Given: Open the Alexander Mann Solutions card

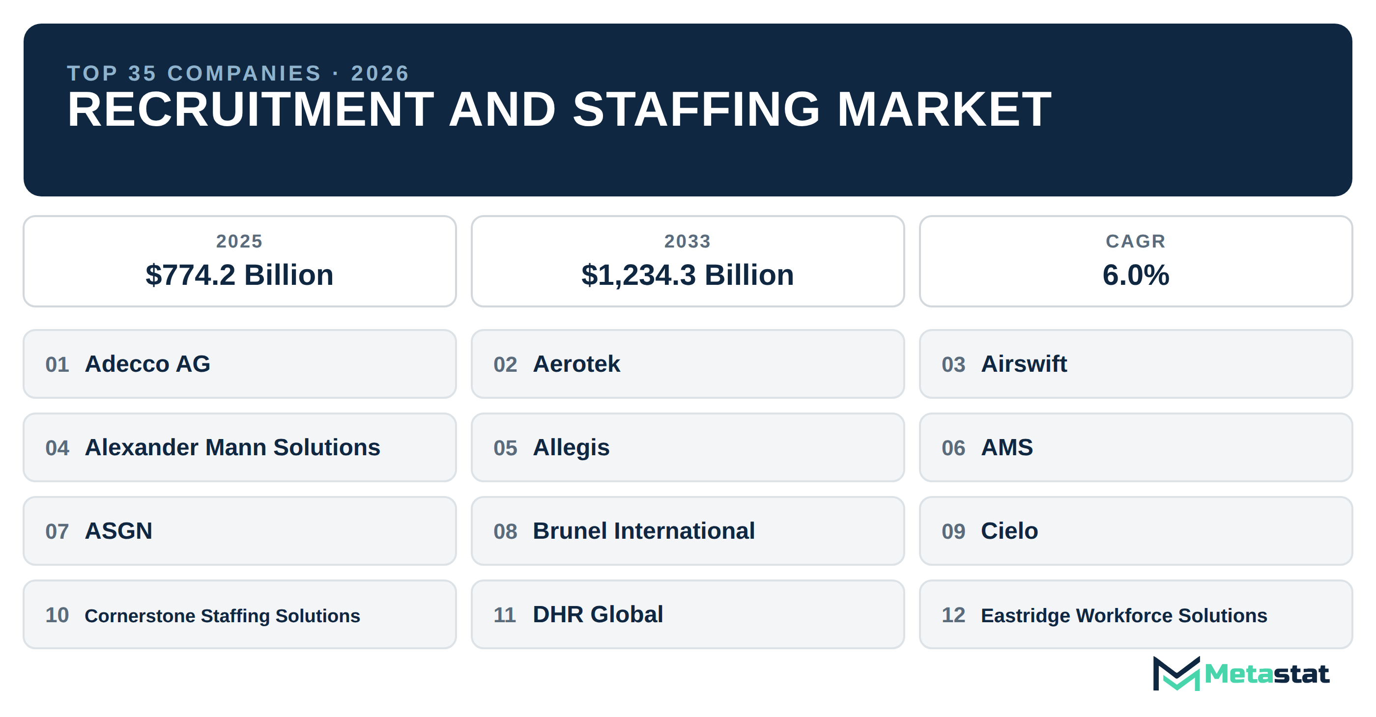Looking at the screenshot, I should pyautogui.click(x=240, y=447).
